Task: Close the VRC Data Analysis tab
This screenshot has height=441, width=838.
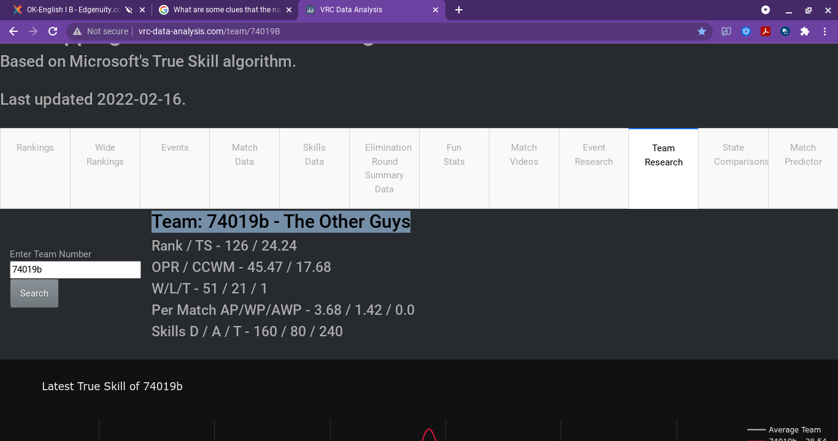Action: [x=436, y=10]
